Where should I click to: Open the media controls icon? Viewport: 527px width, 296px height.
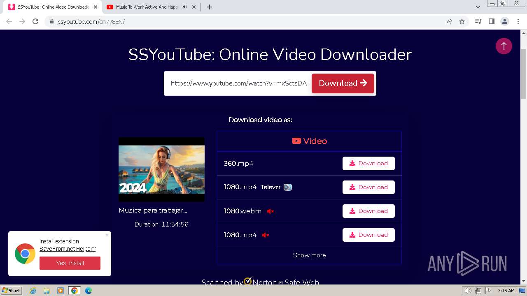click(x=478, y=21)
